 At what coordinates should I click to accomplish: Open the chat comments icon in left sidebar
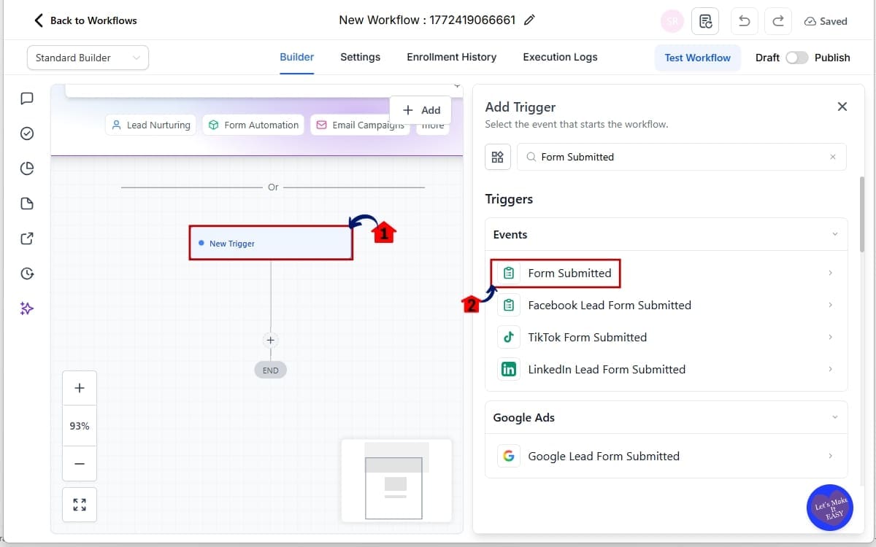27,98
